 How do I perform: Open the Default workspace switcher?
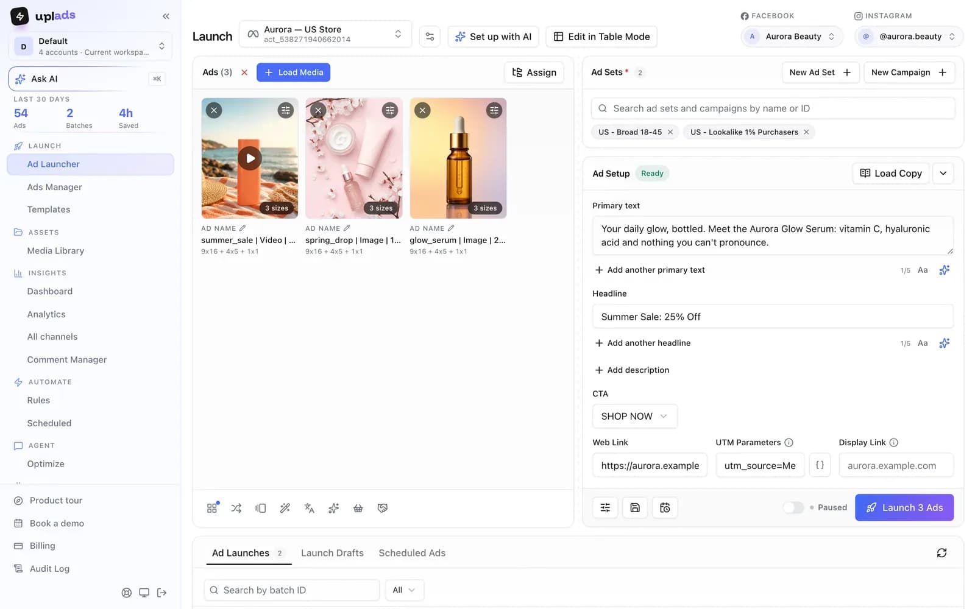coord(90,46)
